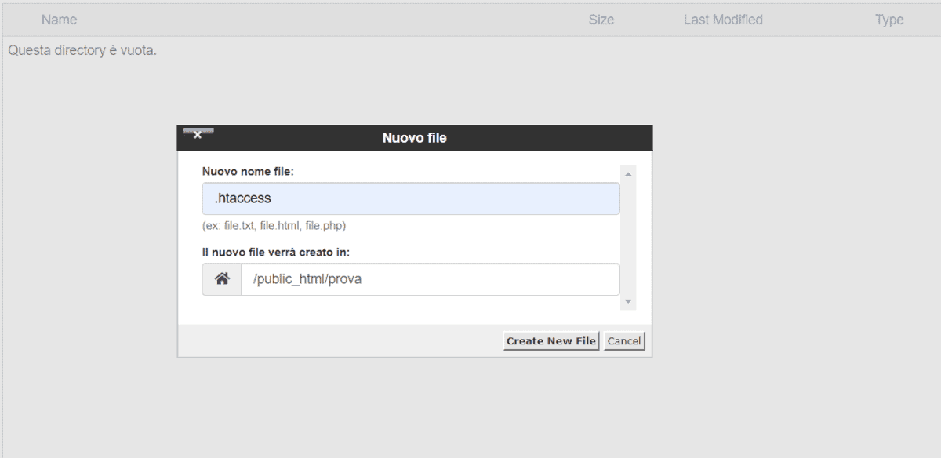Screen dimensions: 941x458
Task: Focus the .htaccess file name field
Action: coord(411,198)
